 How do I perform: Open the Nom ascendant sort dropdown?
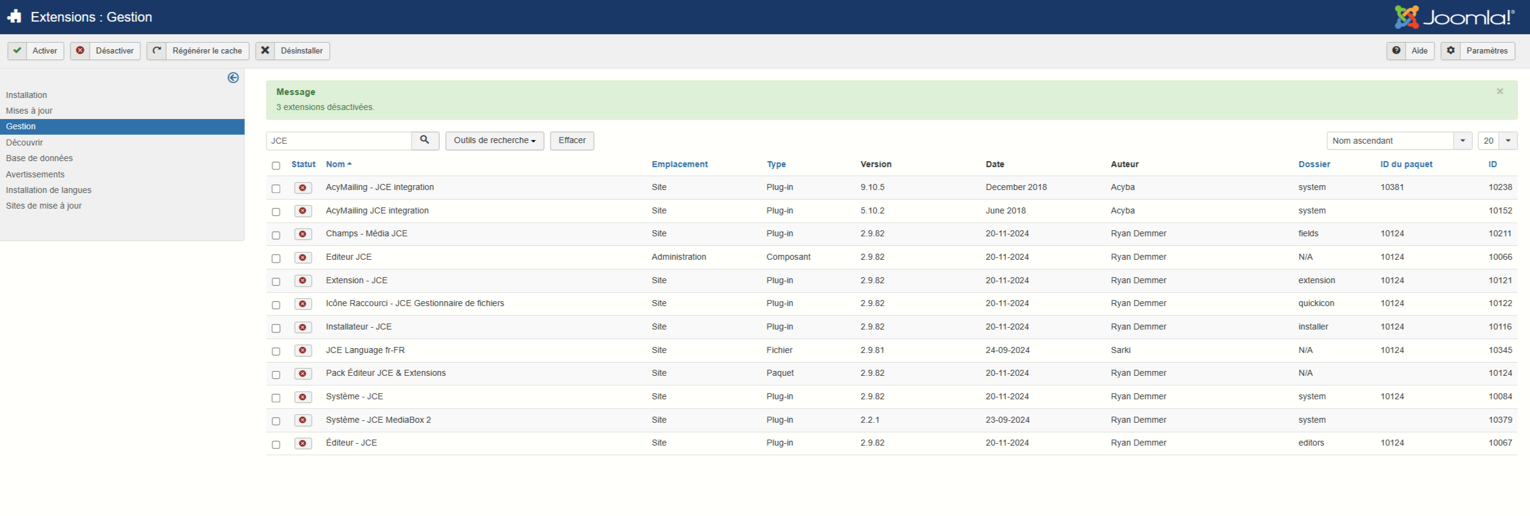coord(1399,140)
